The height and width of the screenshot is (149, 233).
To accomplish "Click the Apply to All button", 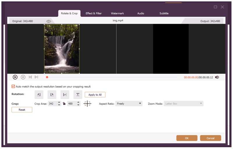I will [x=95, y=95].
